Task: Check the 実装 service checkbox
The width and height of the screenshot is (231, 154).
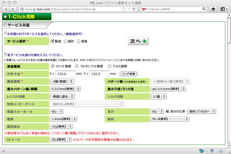Action: click(x=79, y=41)
